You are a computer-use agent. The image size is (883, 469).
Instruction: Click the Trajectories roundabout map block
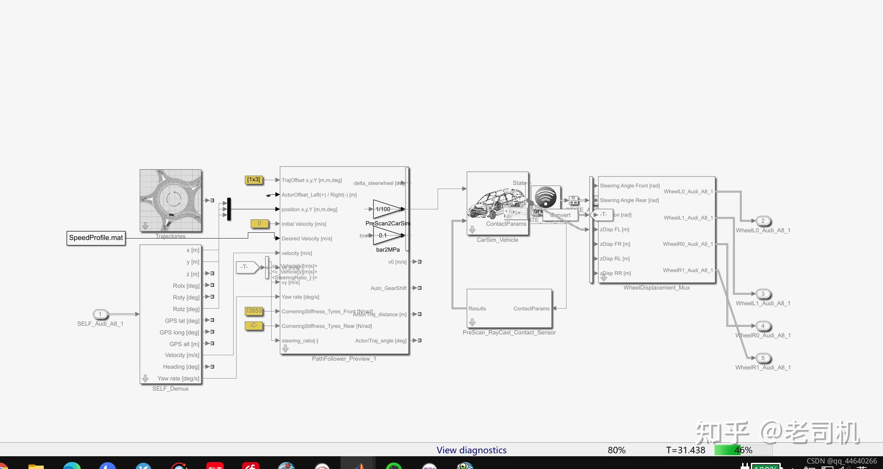170,200
